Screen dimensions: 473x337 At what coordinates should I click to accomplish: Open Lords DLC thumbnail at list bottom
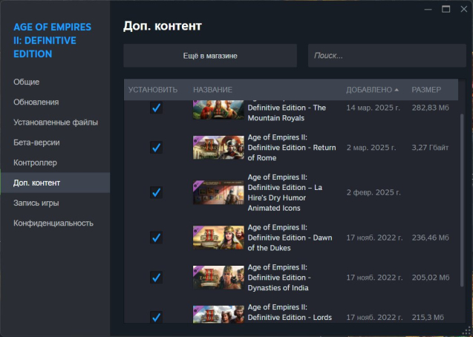(218, 314)
